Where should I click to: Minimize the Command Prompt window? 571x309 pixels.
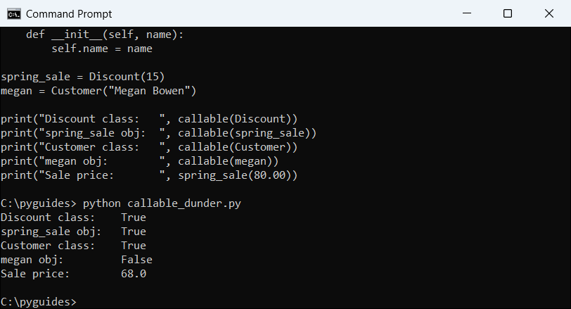click(x=467, y=13)
